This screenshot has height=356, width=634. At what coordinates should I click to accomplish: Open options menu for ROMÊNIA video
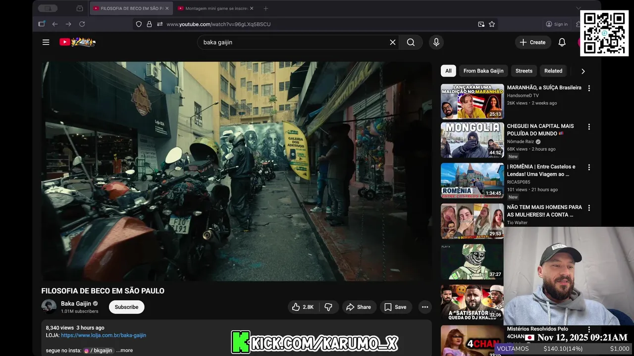pyautogui.click(x=589, y=167)
